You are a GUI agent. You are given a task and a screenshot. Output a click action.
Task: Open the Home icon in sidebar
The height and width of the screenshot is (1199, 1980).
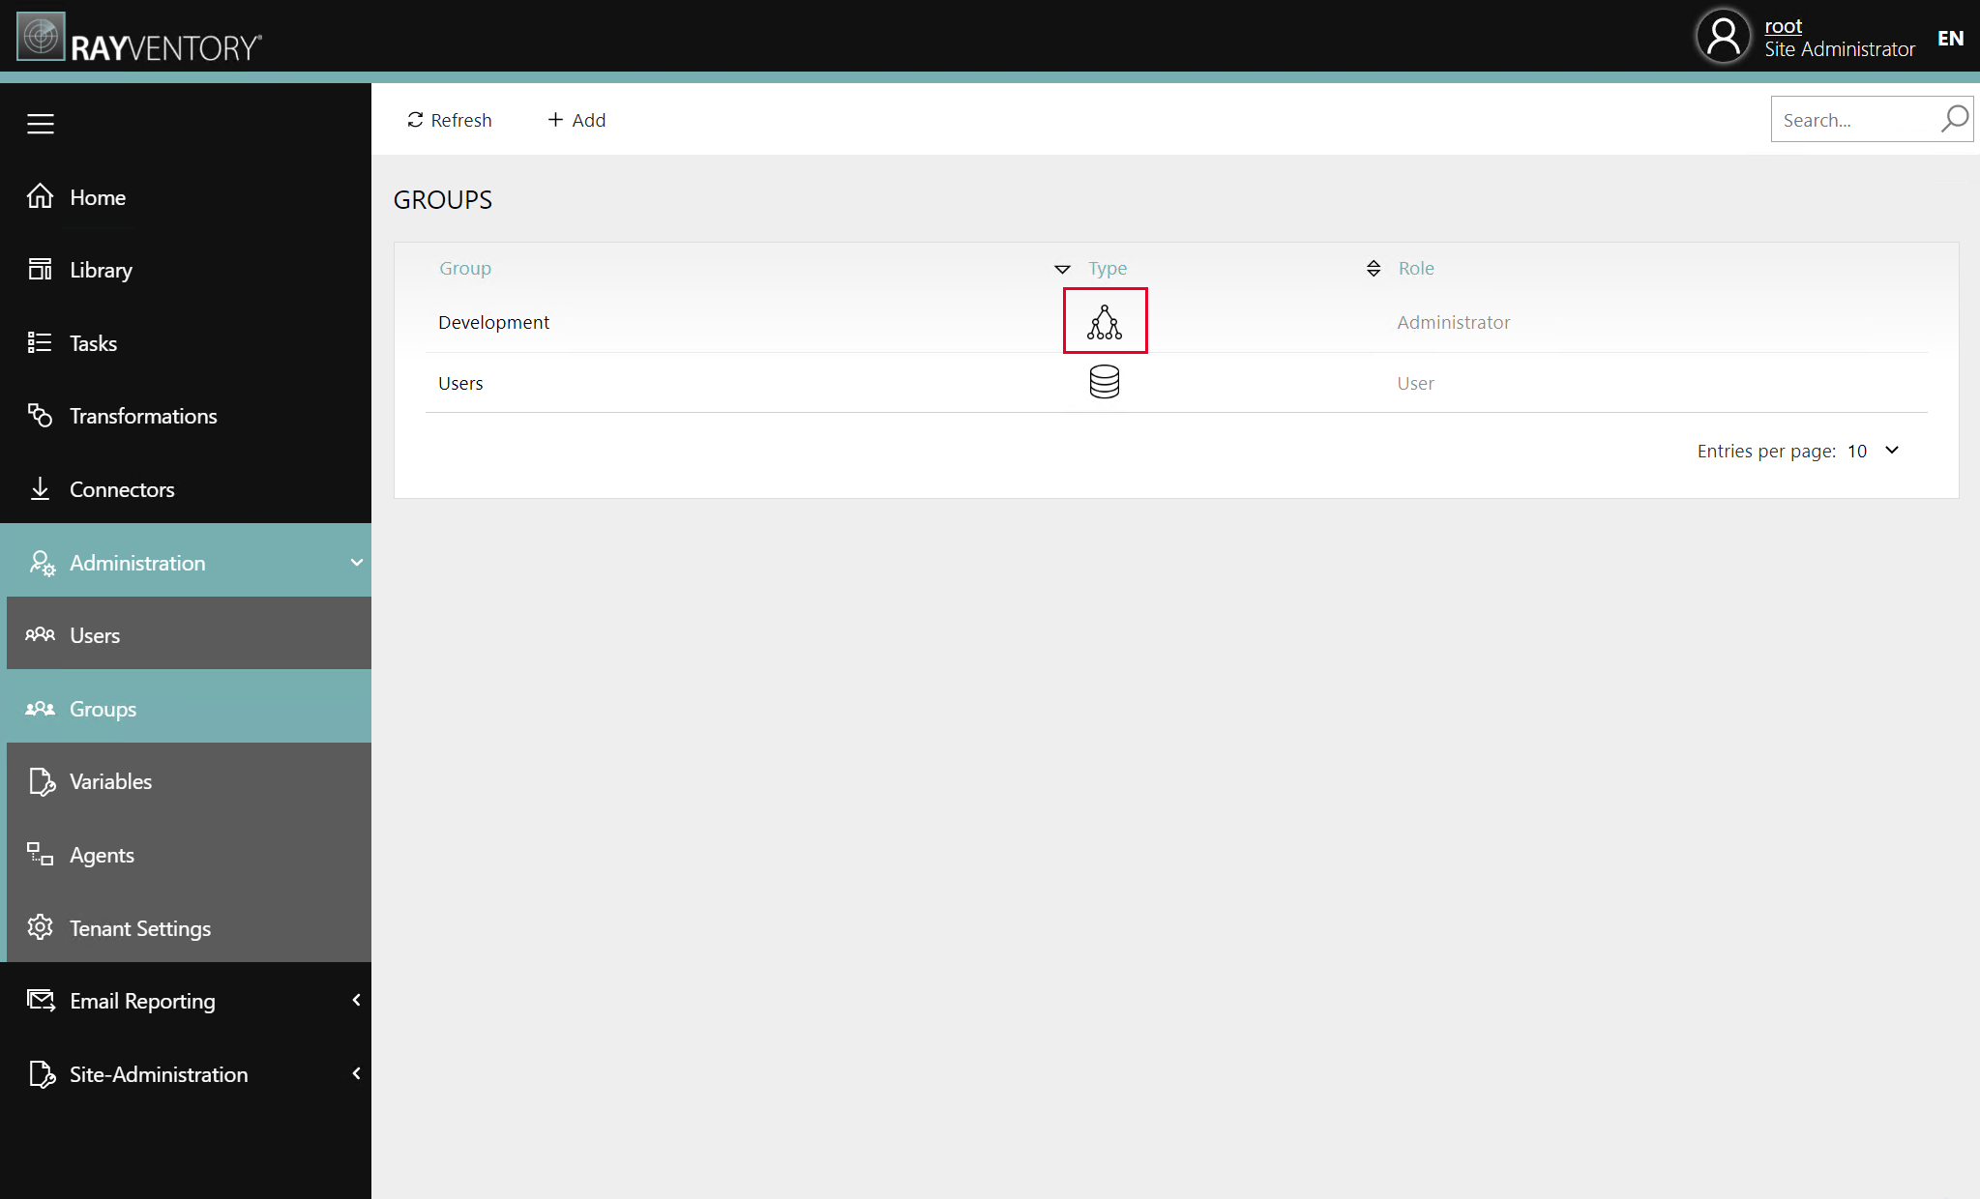click(40, 196)
